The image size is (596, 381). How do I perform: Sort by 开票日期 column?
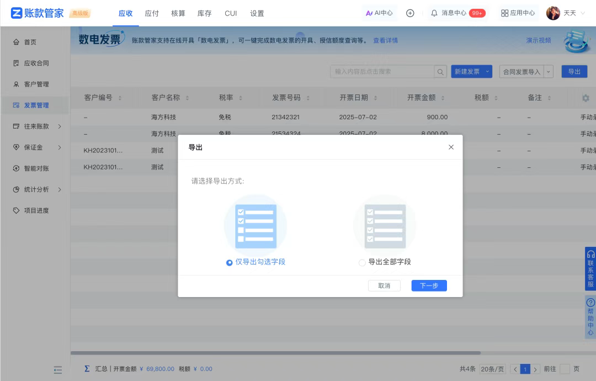(x=376, y=98)
